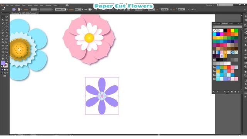Pick the None swatch in Swatches panel
This screenshot has width=247, height=139.
[214, 31]
